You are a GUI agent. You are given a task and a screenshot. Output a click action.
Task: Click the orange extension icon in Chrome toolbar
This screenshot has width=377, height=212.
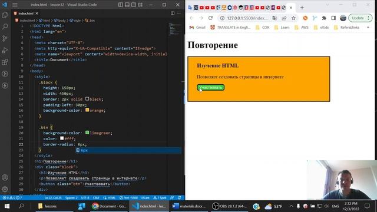tap(305, 18)
